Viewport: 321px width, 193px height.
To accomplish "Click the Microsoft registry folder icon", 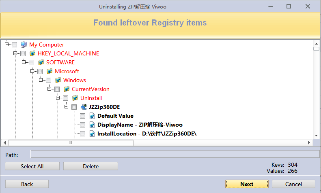I will coord(50,71).
